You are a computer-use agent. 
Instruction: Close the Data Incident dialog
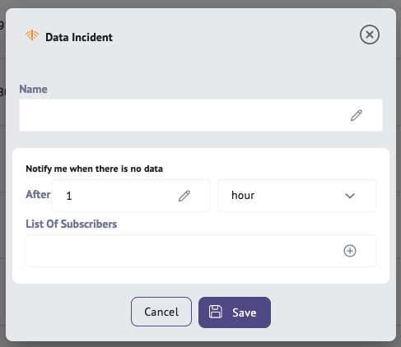[370, 35]
